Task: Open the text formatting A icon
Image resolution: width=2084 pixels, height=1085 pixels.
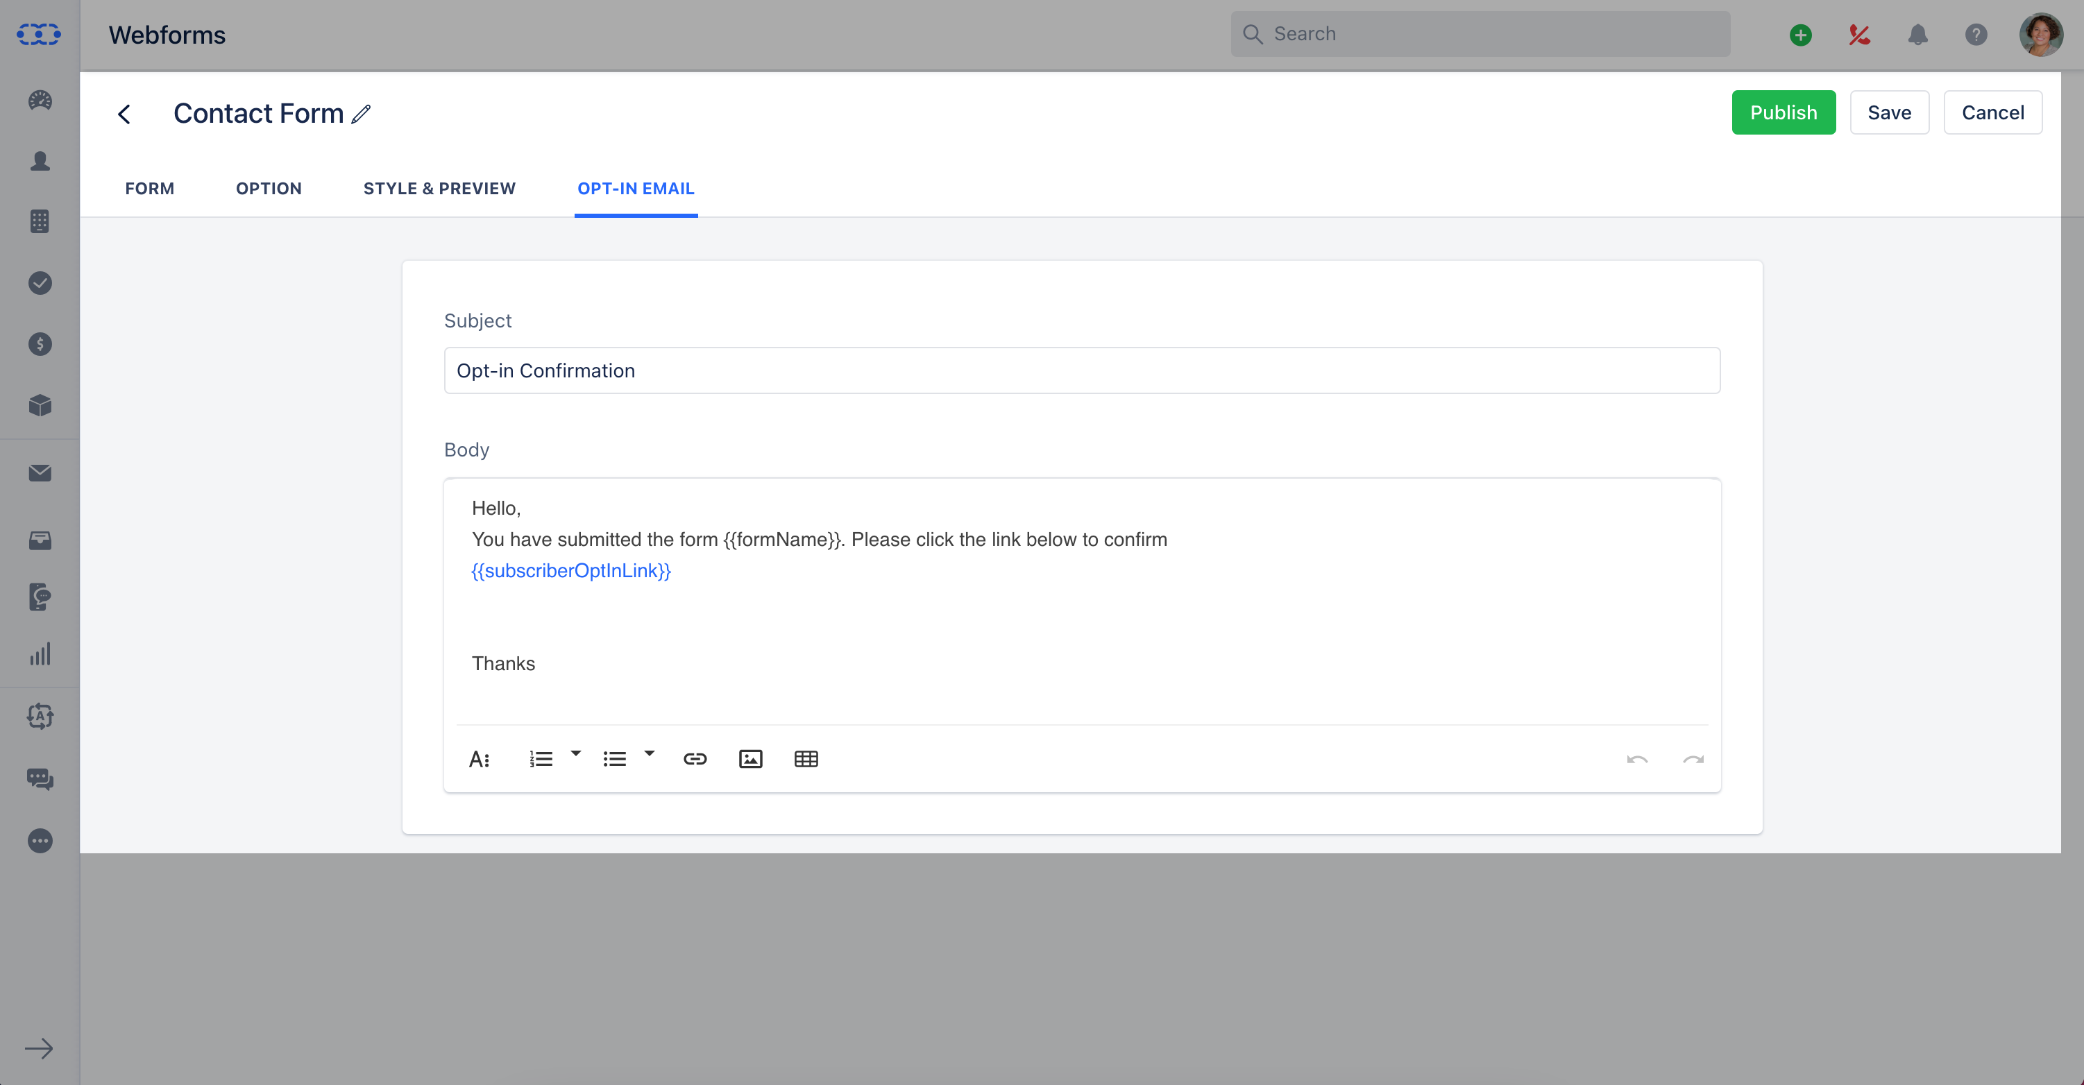Action: [479, 759]
